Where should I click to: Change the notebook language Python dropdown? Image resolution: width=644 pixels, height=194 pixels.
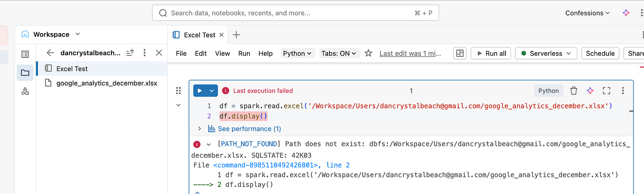pyautogui.click(x=298, y=53)
